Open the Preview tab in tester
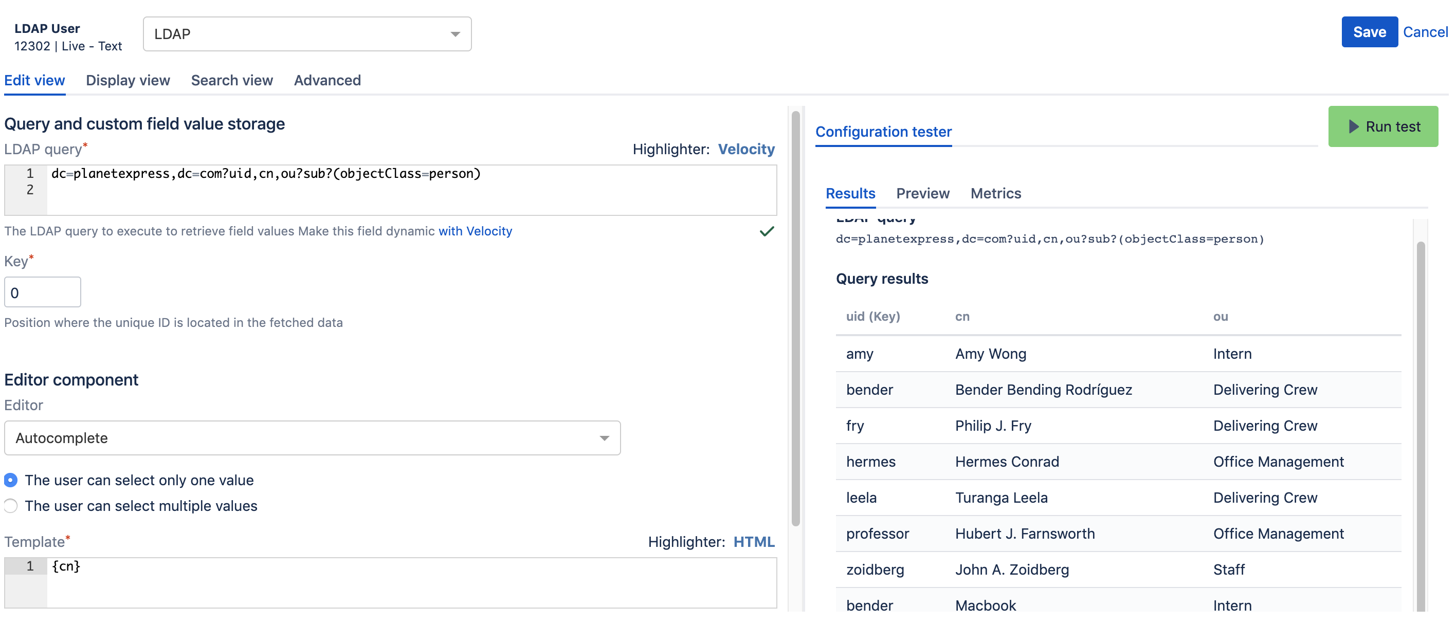This screenshot has width=1456, height=624. [922, 193]
